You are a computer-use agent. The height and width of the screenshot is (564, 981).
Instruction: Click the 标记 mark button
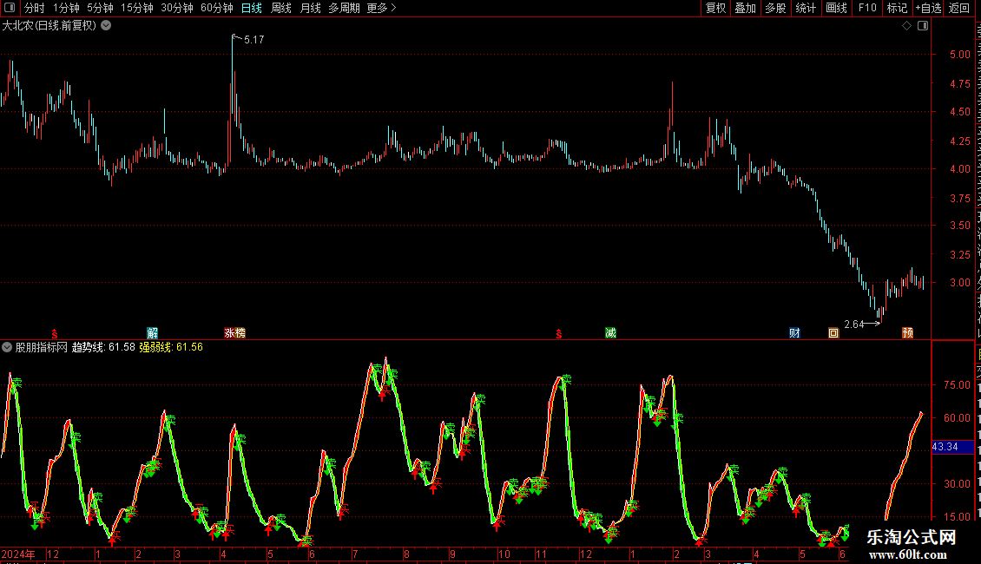(897, 8)
